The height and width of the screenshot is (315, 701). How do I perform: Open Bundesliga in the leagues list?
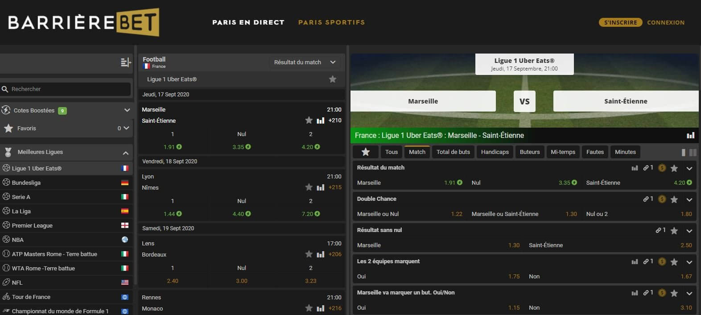coord(66,182)
